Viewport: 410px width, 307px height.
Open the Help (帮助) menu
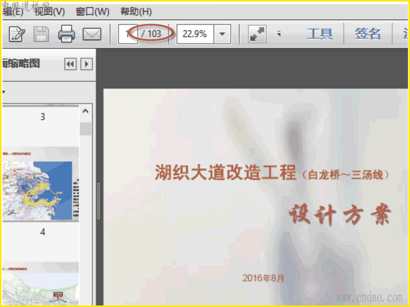(136, 11)
